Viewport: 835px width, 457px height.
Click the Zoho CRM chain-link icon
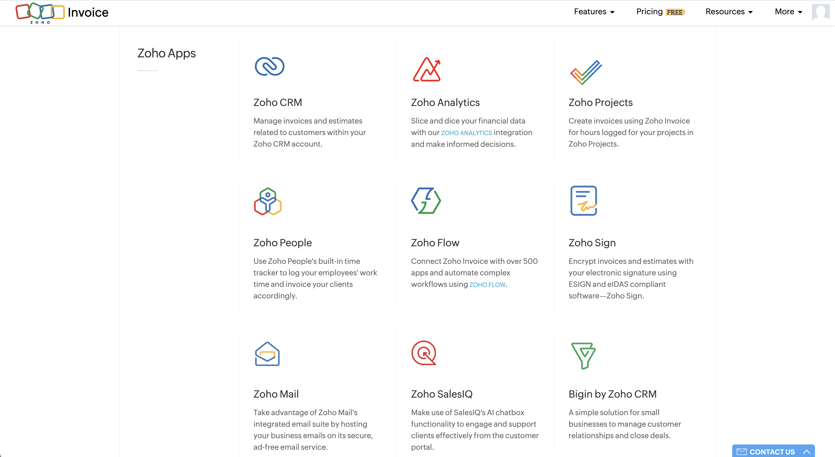point(269,66)
